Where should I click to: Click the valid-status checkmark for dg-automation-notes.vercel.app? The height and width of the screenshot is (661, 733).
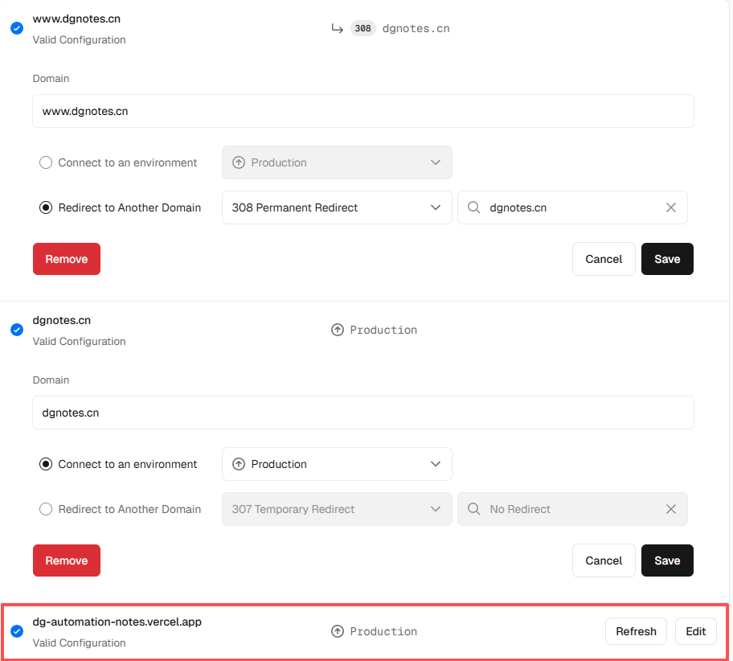coord(16,631)
